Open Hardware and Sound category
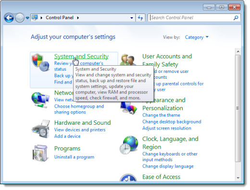The height and width of the screenshot is (190, 250). pos(82,123)
